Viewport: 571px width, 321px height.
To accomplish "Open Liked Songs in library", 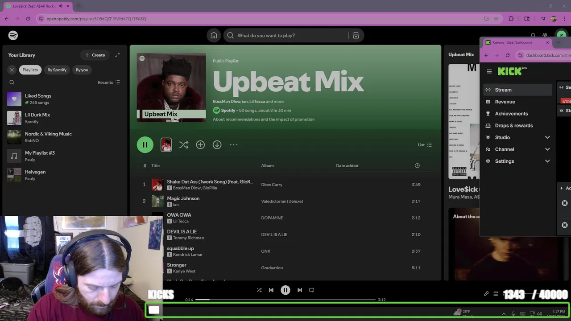I will [x=65, y=99].
